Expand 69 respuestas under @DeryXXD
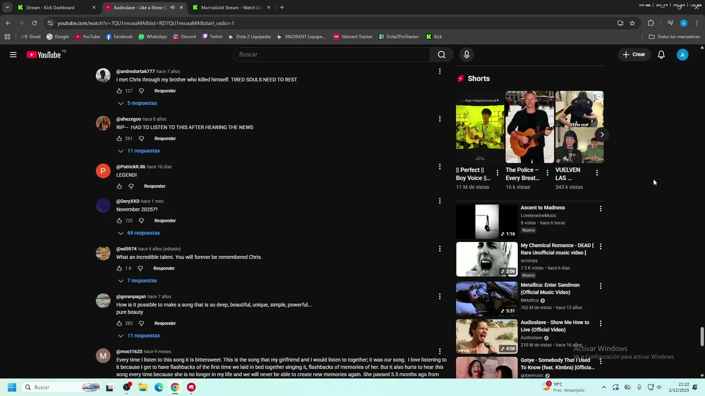Viewport: 705px width, 396px height. tap(139, 233)
